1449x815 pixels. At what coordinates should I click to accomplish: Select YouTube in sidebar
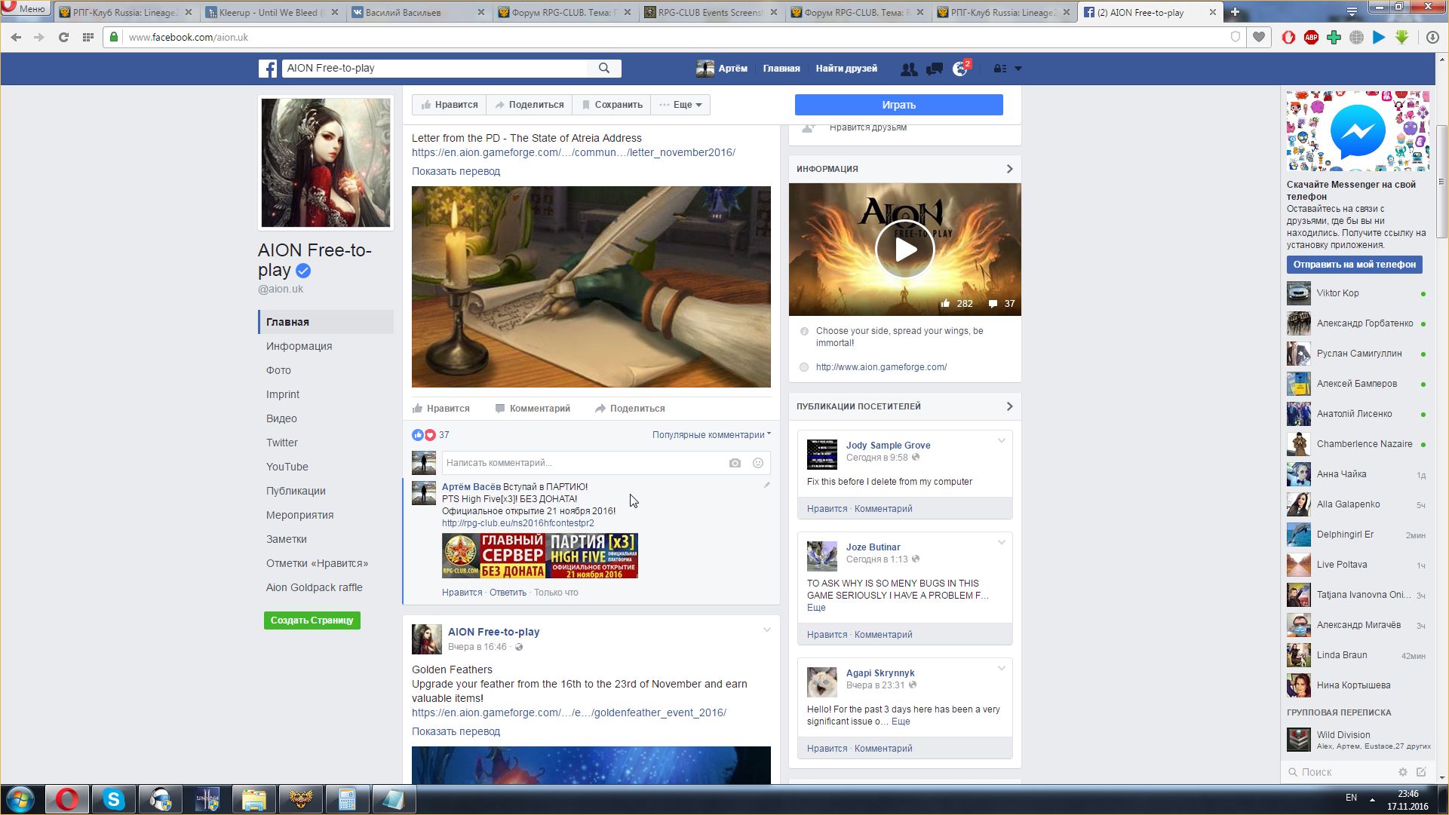tap(287, 467)
